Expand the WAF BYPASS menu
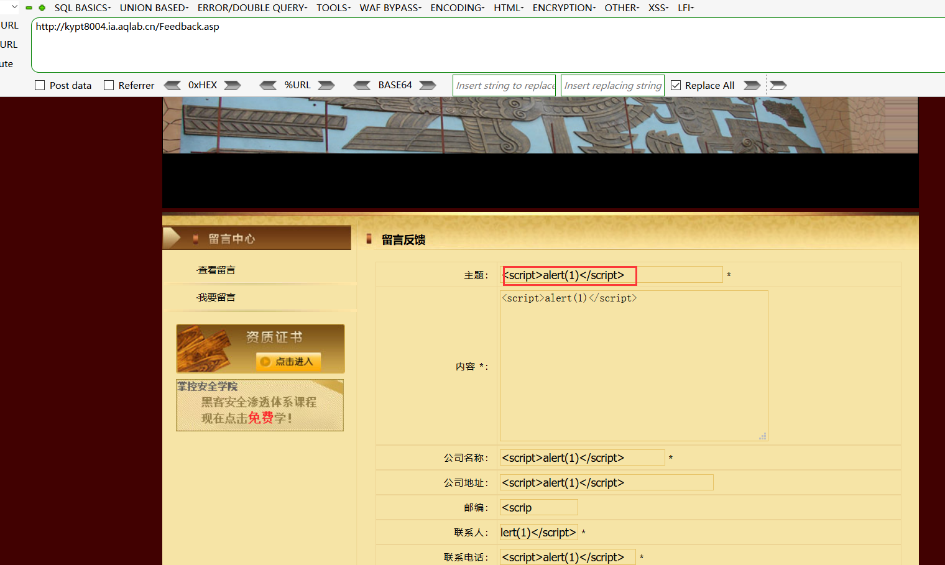Image resolution: width=945 pixels, height=565 pixels. click(390, 8)
